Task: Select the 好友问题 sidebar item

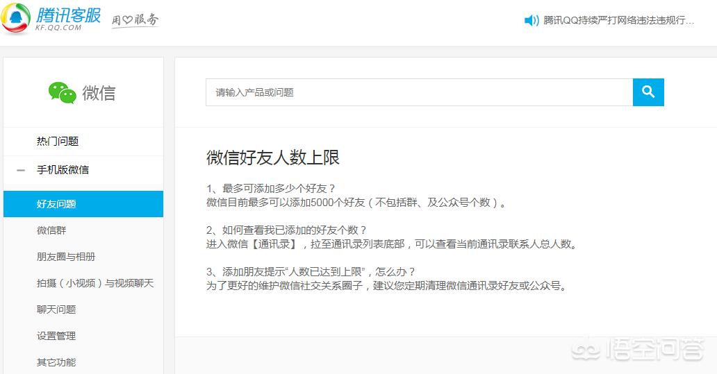Action: point(56,204)
